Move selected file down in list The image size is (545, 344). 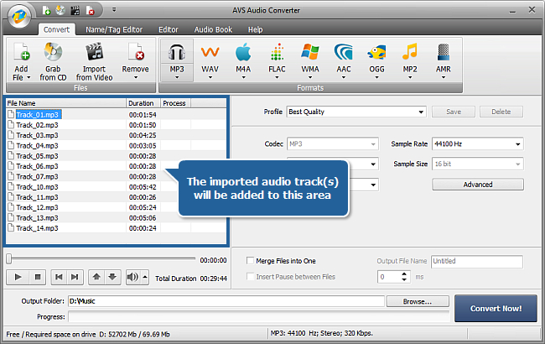click(112, 277)
